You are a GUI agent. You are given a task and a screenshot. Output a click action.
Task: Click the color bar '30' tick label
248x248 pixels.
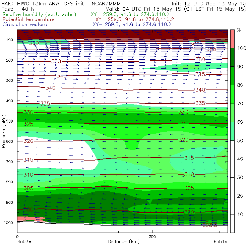coord(240,178)
